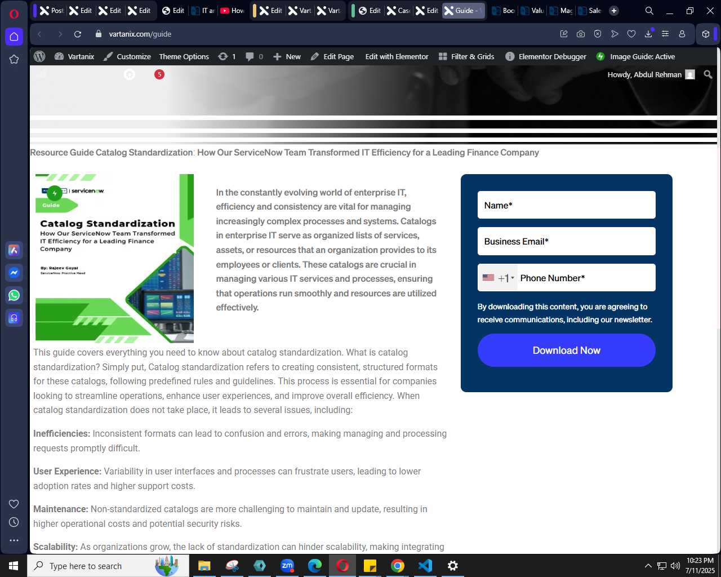The height and width of the screenshot is (577, 721).
Task: Open the bookmarks star in Opera sidebar
Action: click(x=14, y=59)
